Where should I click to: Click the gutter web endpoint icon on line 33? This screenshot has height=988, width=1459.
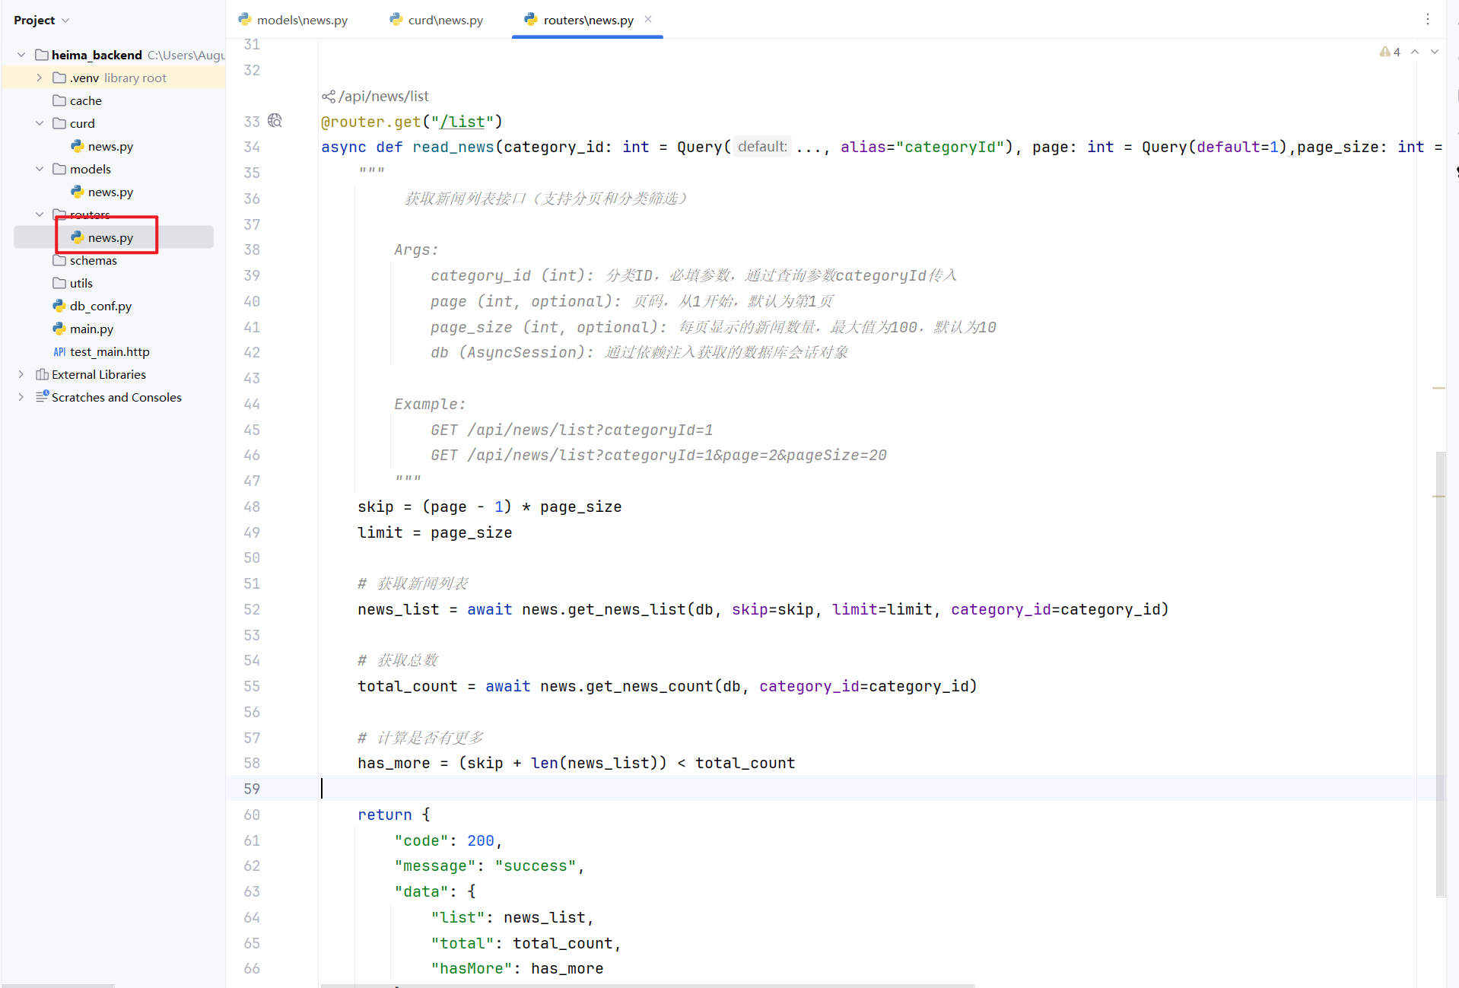[275, 121]
